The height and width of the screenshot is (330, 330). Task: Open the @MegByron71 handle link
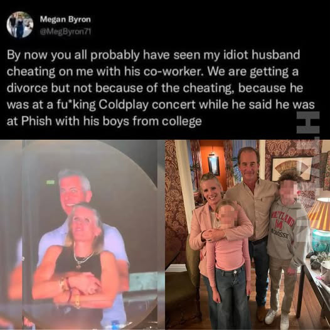(65, 32)
